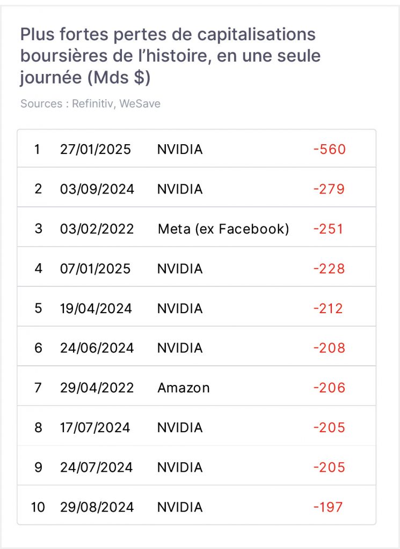This screenshot has width=400, height=549.
Task: Select the date 07/01/2025
Action: (95, 269)
